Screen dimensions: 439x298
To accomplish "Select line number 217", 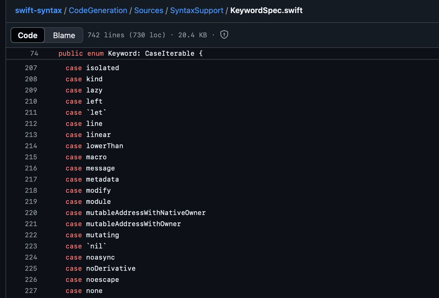I will (x=31, y=179).
